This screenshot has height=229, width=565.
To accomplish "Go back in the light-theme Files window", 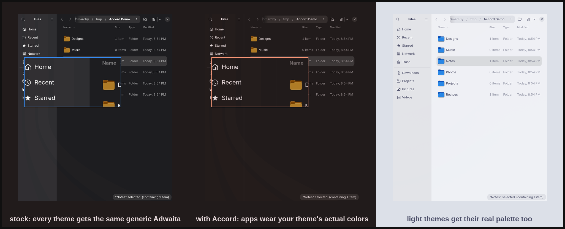I will point(436,19).
